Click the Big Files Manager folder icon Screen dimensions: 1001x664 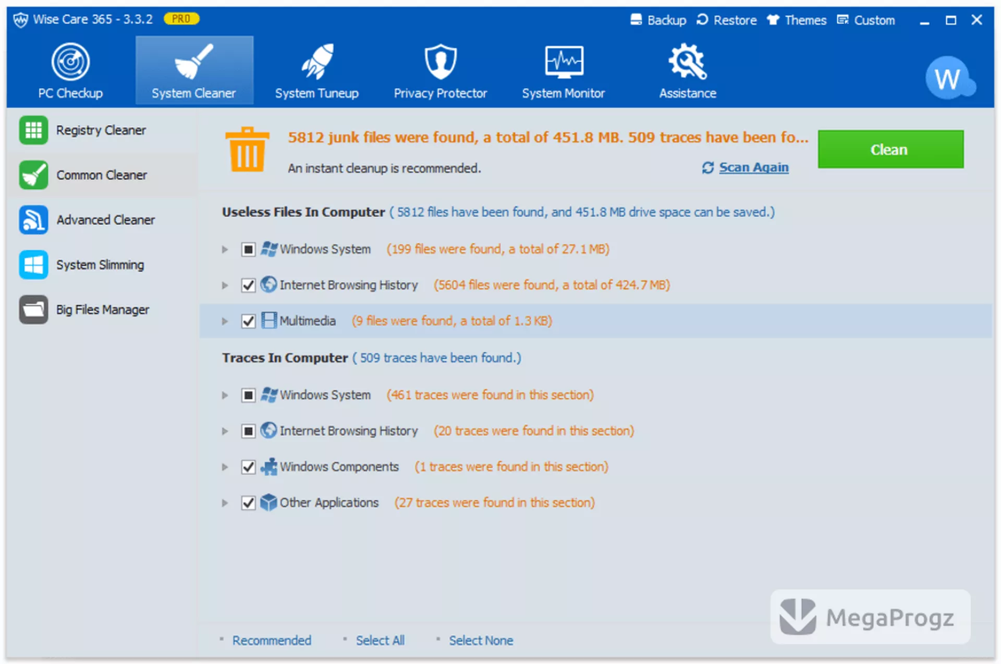pyautogui.click(x=33, y=309)
